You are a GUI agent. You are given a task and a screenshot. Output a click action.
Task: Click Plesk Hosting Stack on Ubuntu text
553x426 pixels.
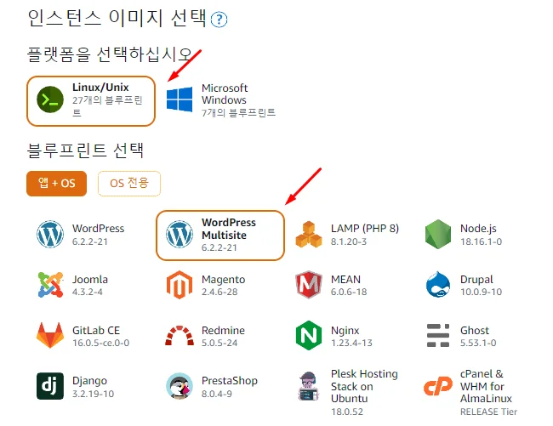click(364, 386)
